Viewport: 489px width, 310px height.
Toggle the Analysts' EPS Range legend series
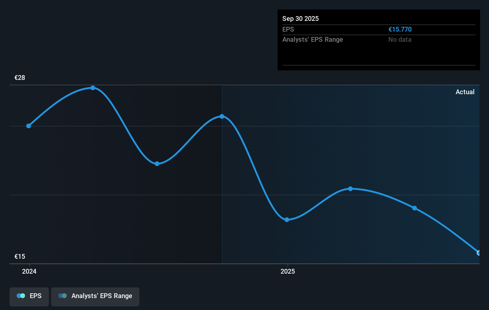pos(95,297)
